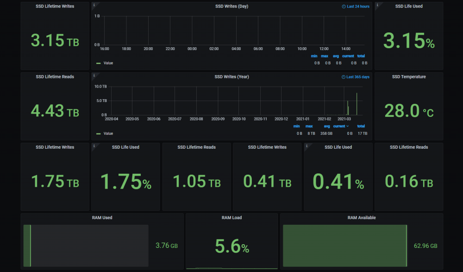Click RAM Available green bar gauge
This screenshot has height=272, width=463.
345,246
